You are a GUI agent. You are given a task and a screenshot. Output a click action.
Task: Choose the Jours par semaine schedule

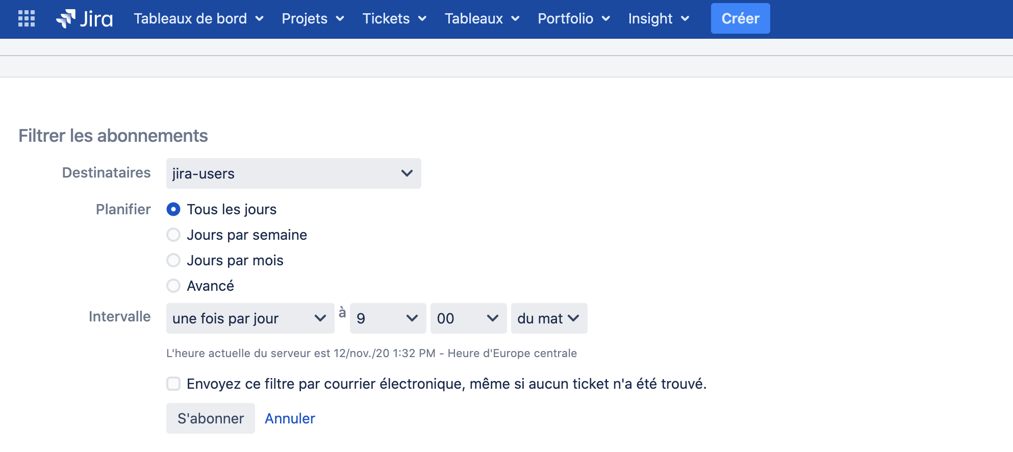pos(173,235)
